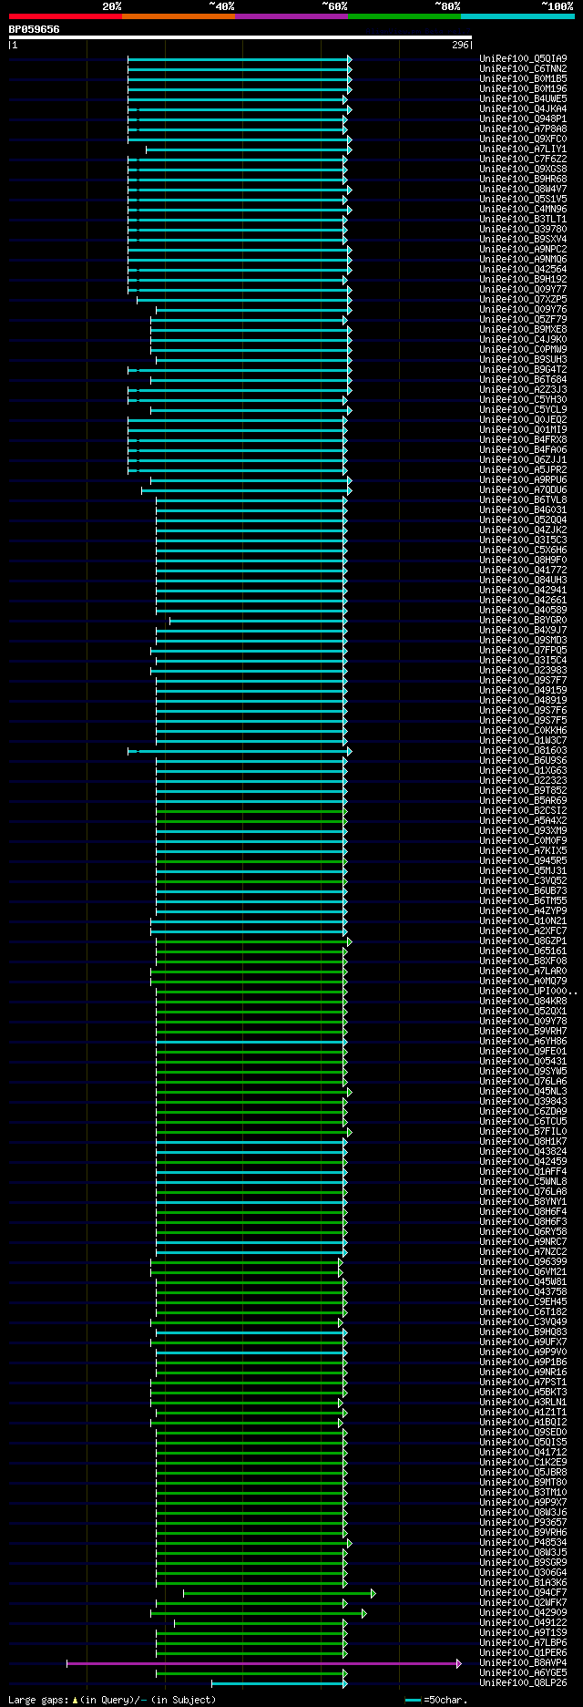583x1707 pixels.
Task: Open hit UniRef100_A5JPR2
Action: tap(523, 470)
